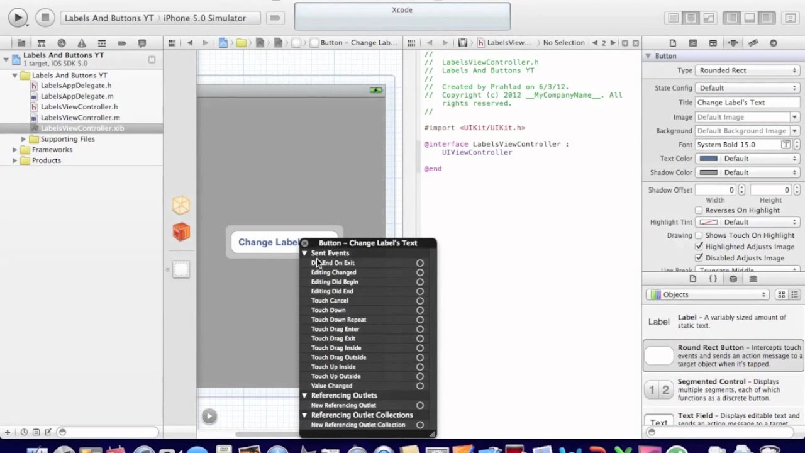The width and height of the screenshot is (805, 453).
Task: Close the Button connections popup
Action: 305,243
